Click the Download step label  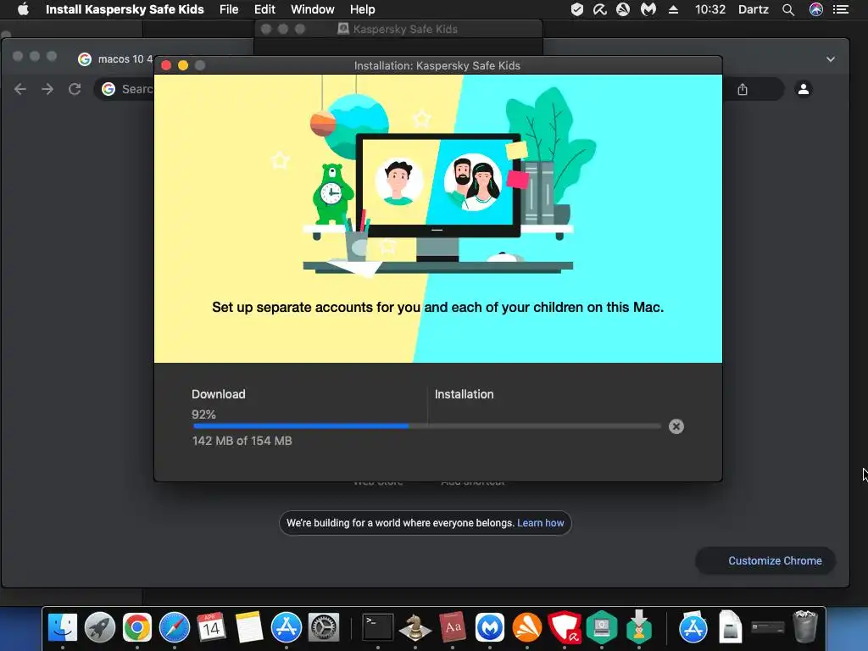[218, 394]
